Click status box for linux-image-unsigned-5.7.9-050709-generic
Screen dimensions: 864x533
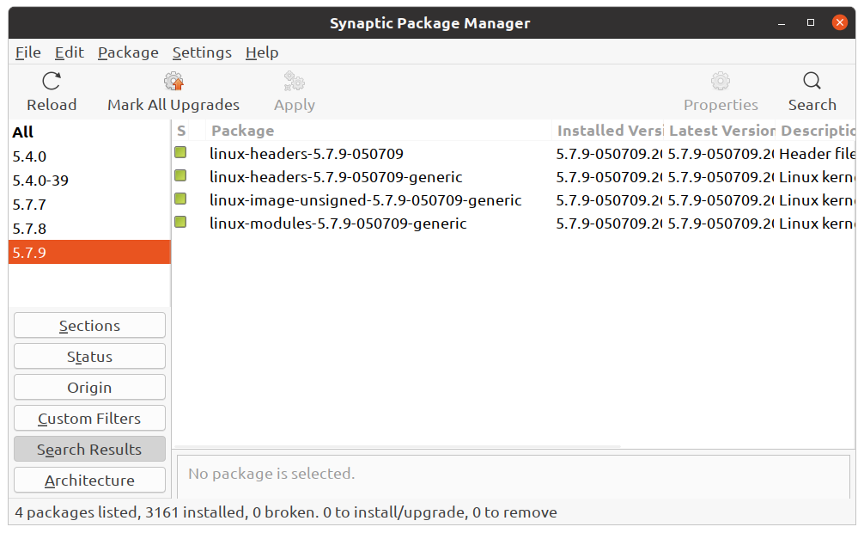coord(180,199)
